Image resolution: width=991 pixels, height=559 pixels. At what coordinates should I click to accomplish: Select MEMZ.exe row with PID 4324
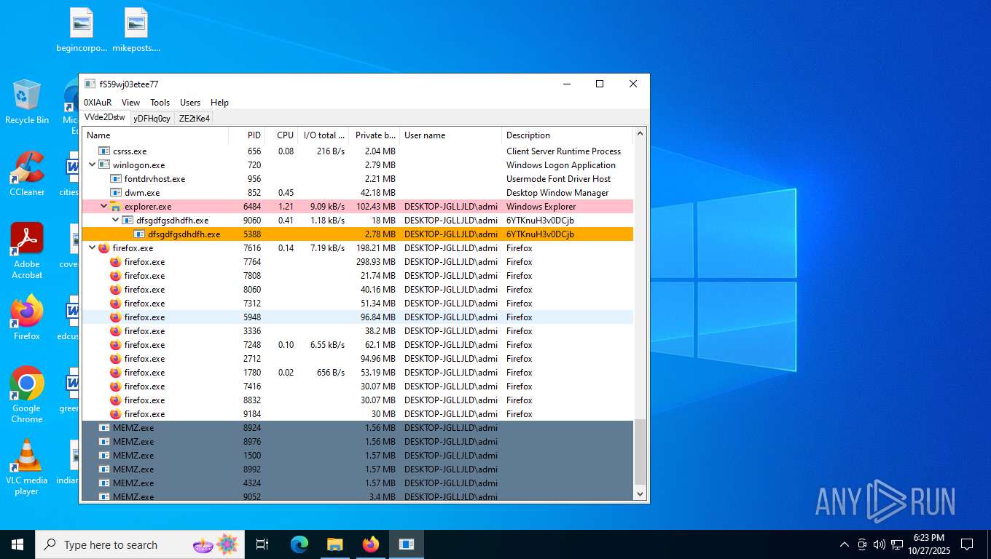[x=358, y=483]
